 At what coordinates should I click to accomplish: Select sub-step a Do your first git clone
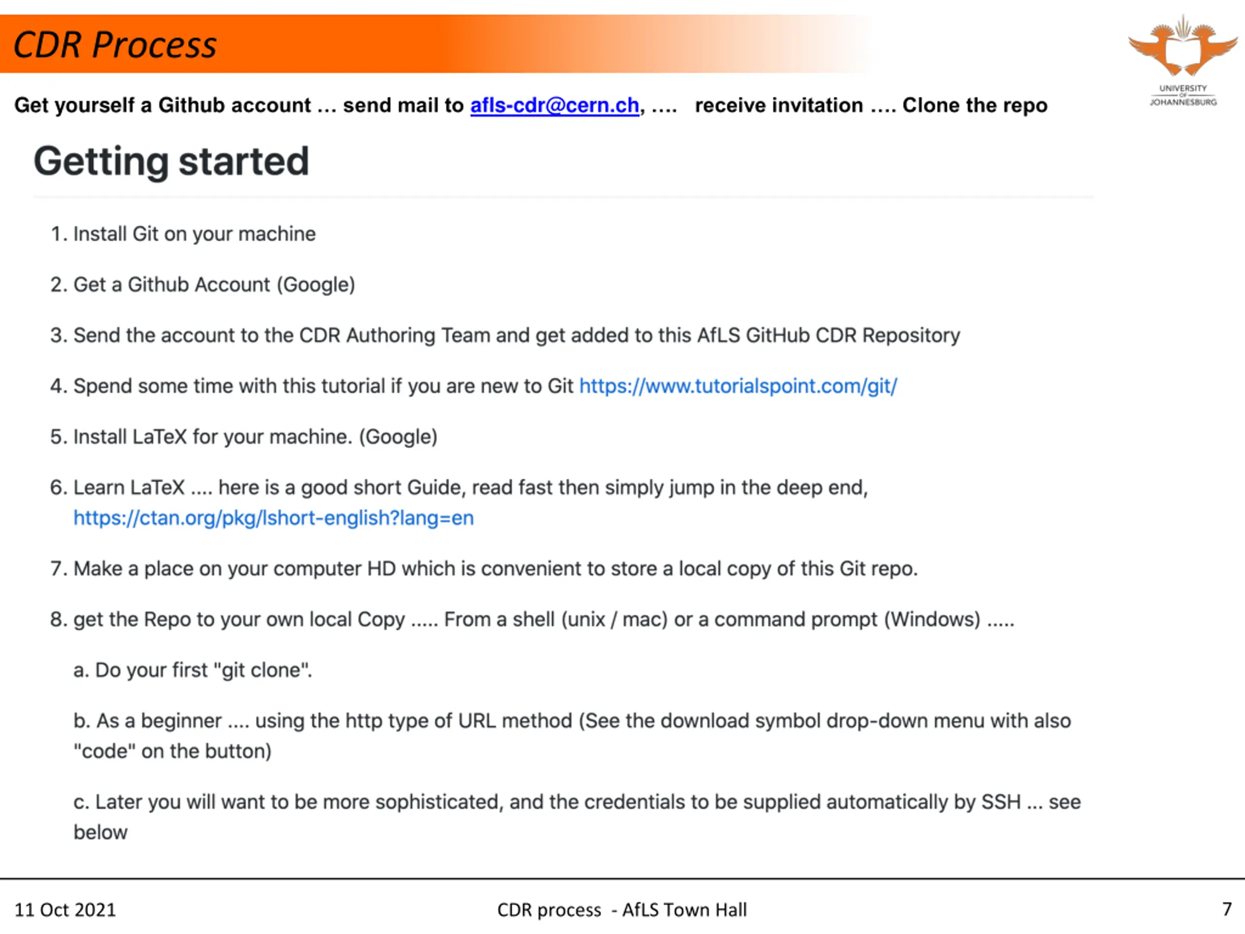193,670
